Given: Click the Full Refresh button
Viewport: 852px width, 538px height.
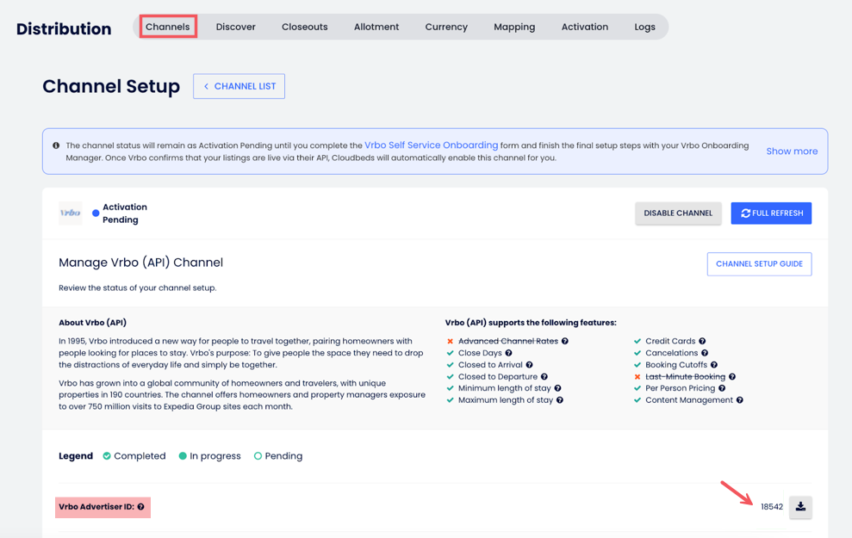Looking at the screenshot, I should point(771,213).
